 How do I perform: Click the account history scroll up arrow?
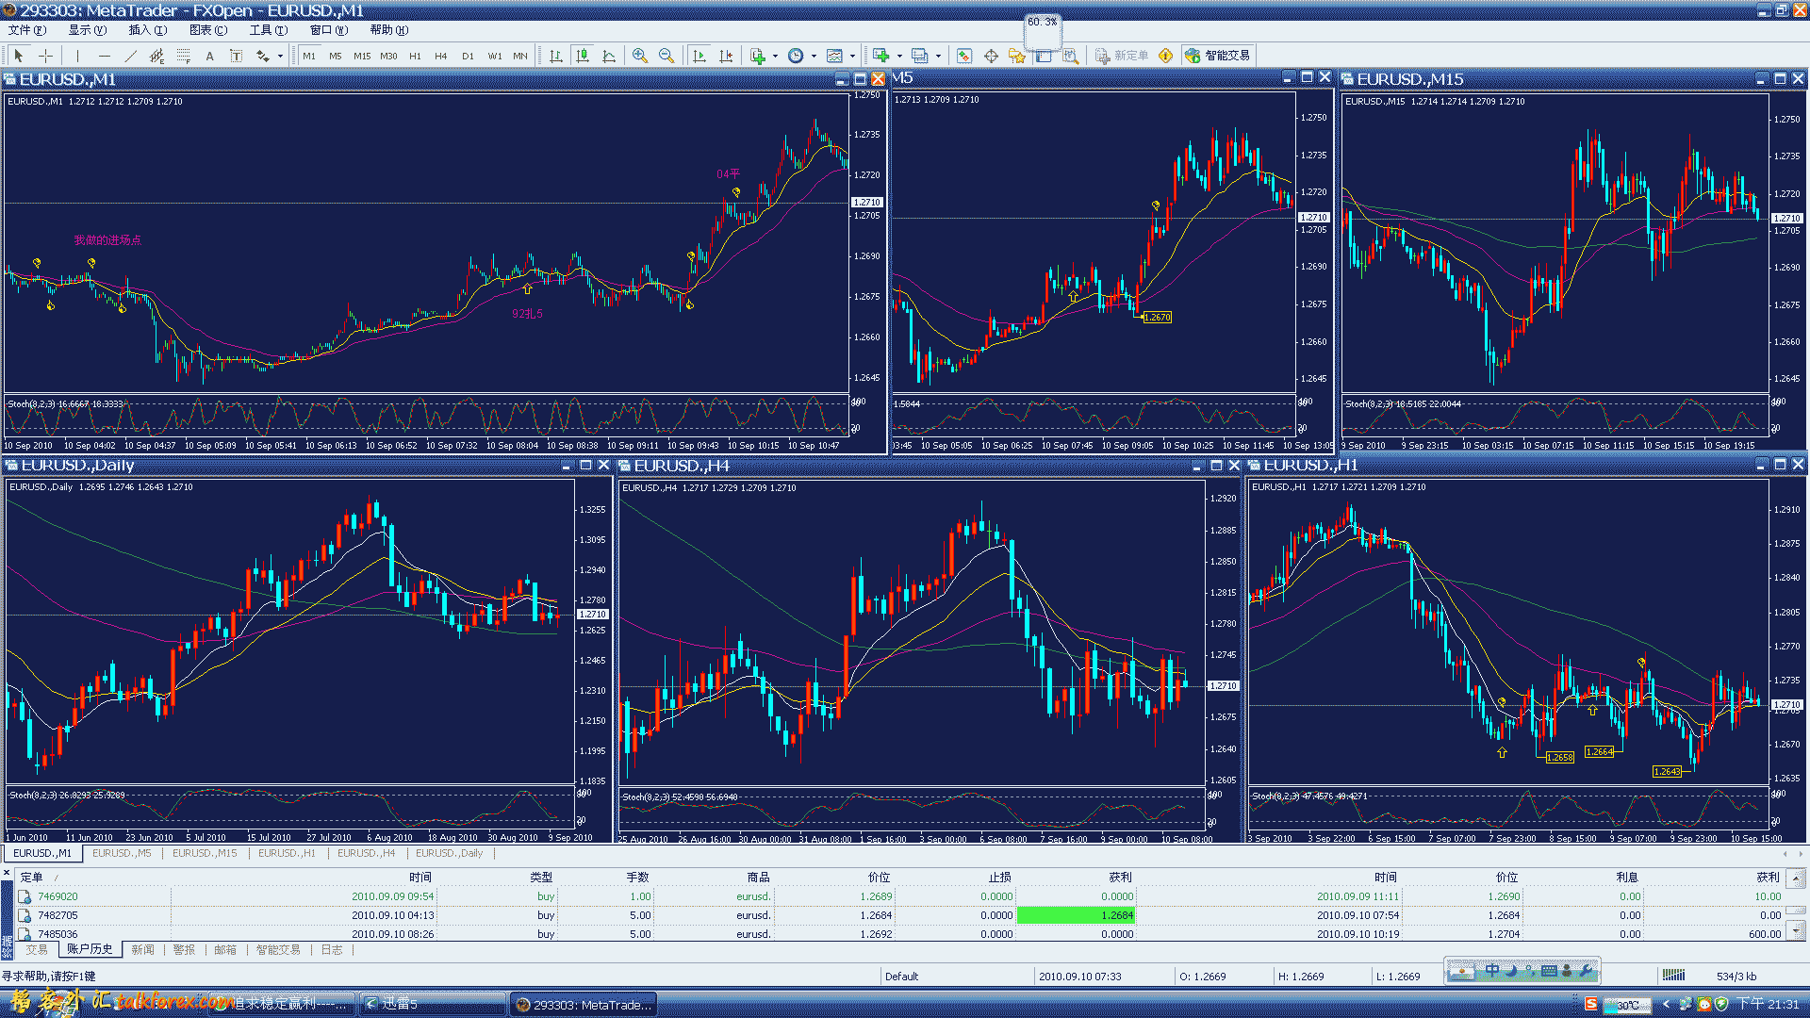point(1796,878)
